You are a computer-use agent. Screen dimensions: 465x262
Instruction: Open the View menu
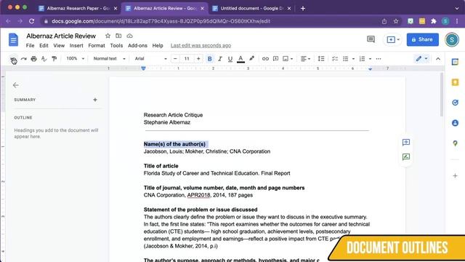(59, 45)
